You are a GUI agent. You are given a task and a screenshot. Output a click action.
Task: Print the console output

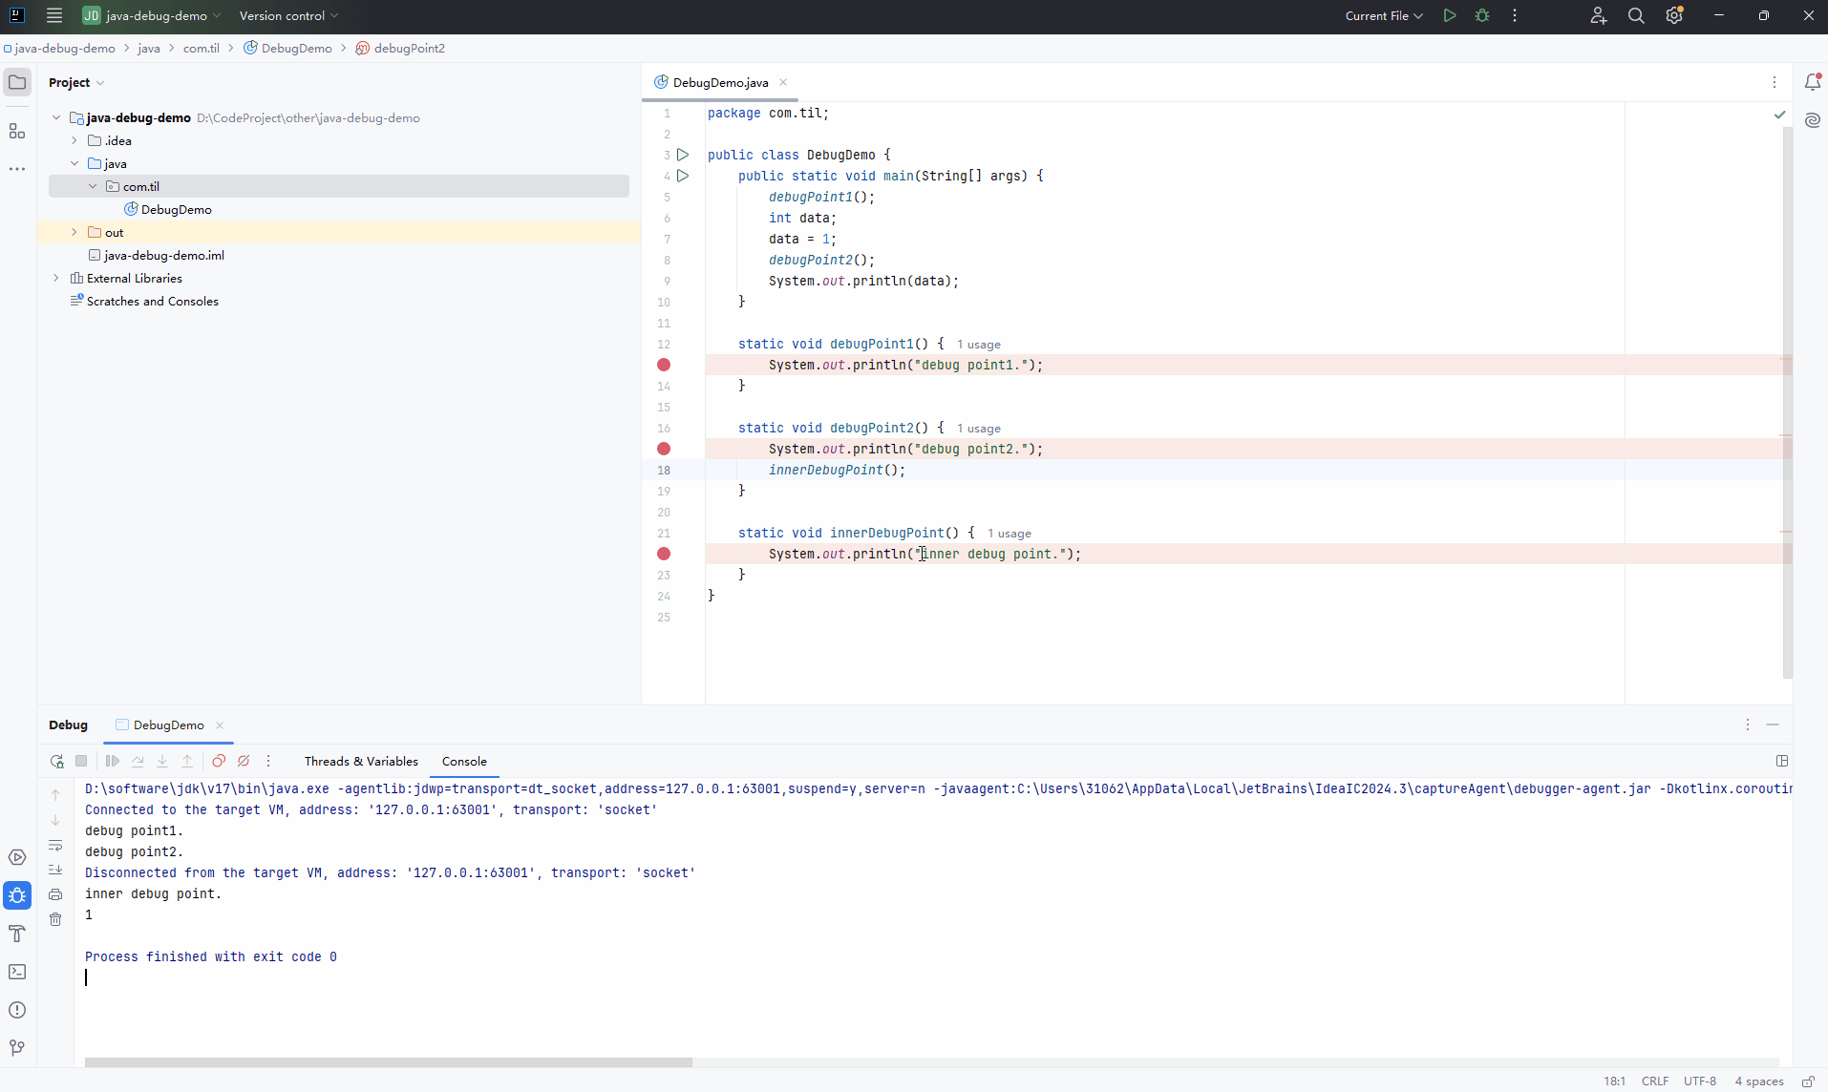coord(55,894)
